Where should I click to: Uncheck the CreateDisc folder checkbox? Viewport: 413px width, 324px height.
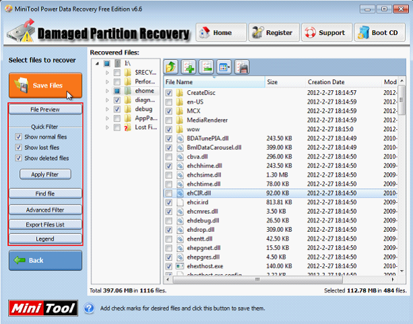168,93
